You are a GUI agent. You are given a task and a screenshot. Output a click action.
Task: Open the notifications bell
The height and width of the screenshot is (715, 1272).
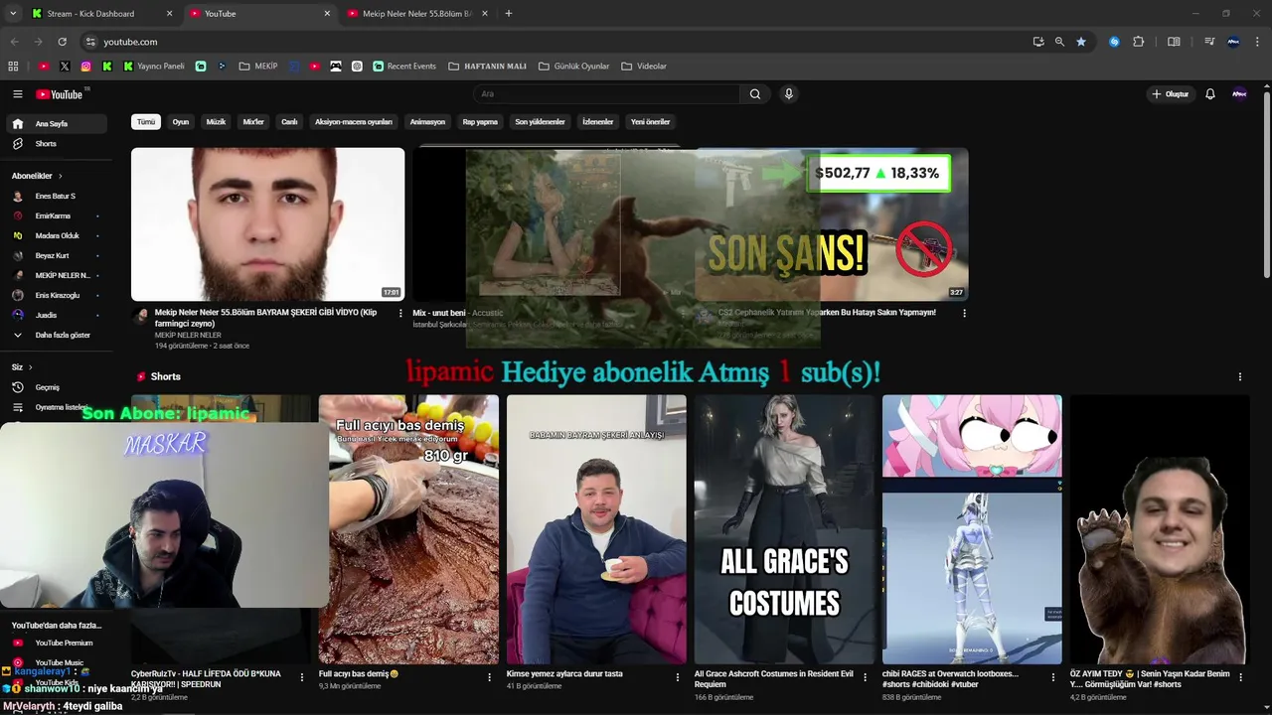(1210, 94)
